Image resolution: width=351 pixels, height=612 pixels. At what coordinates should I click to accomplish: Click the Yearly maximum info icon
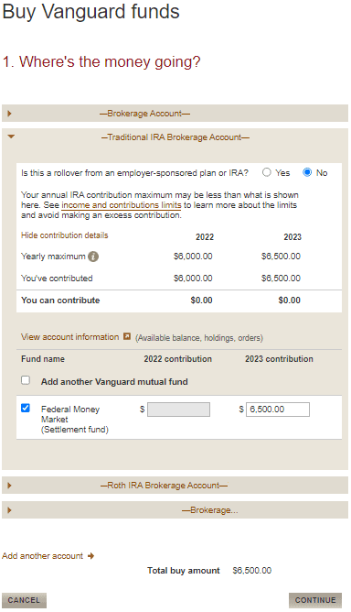(93, 257)
